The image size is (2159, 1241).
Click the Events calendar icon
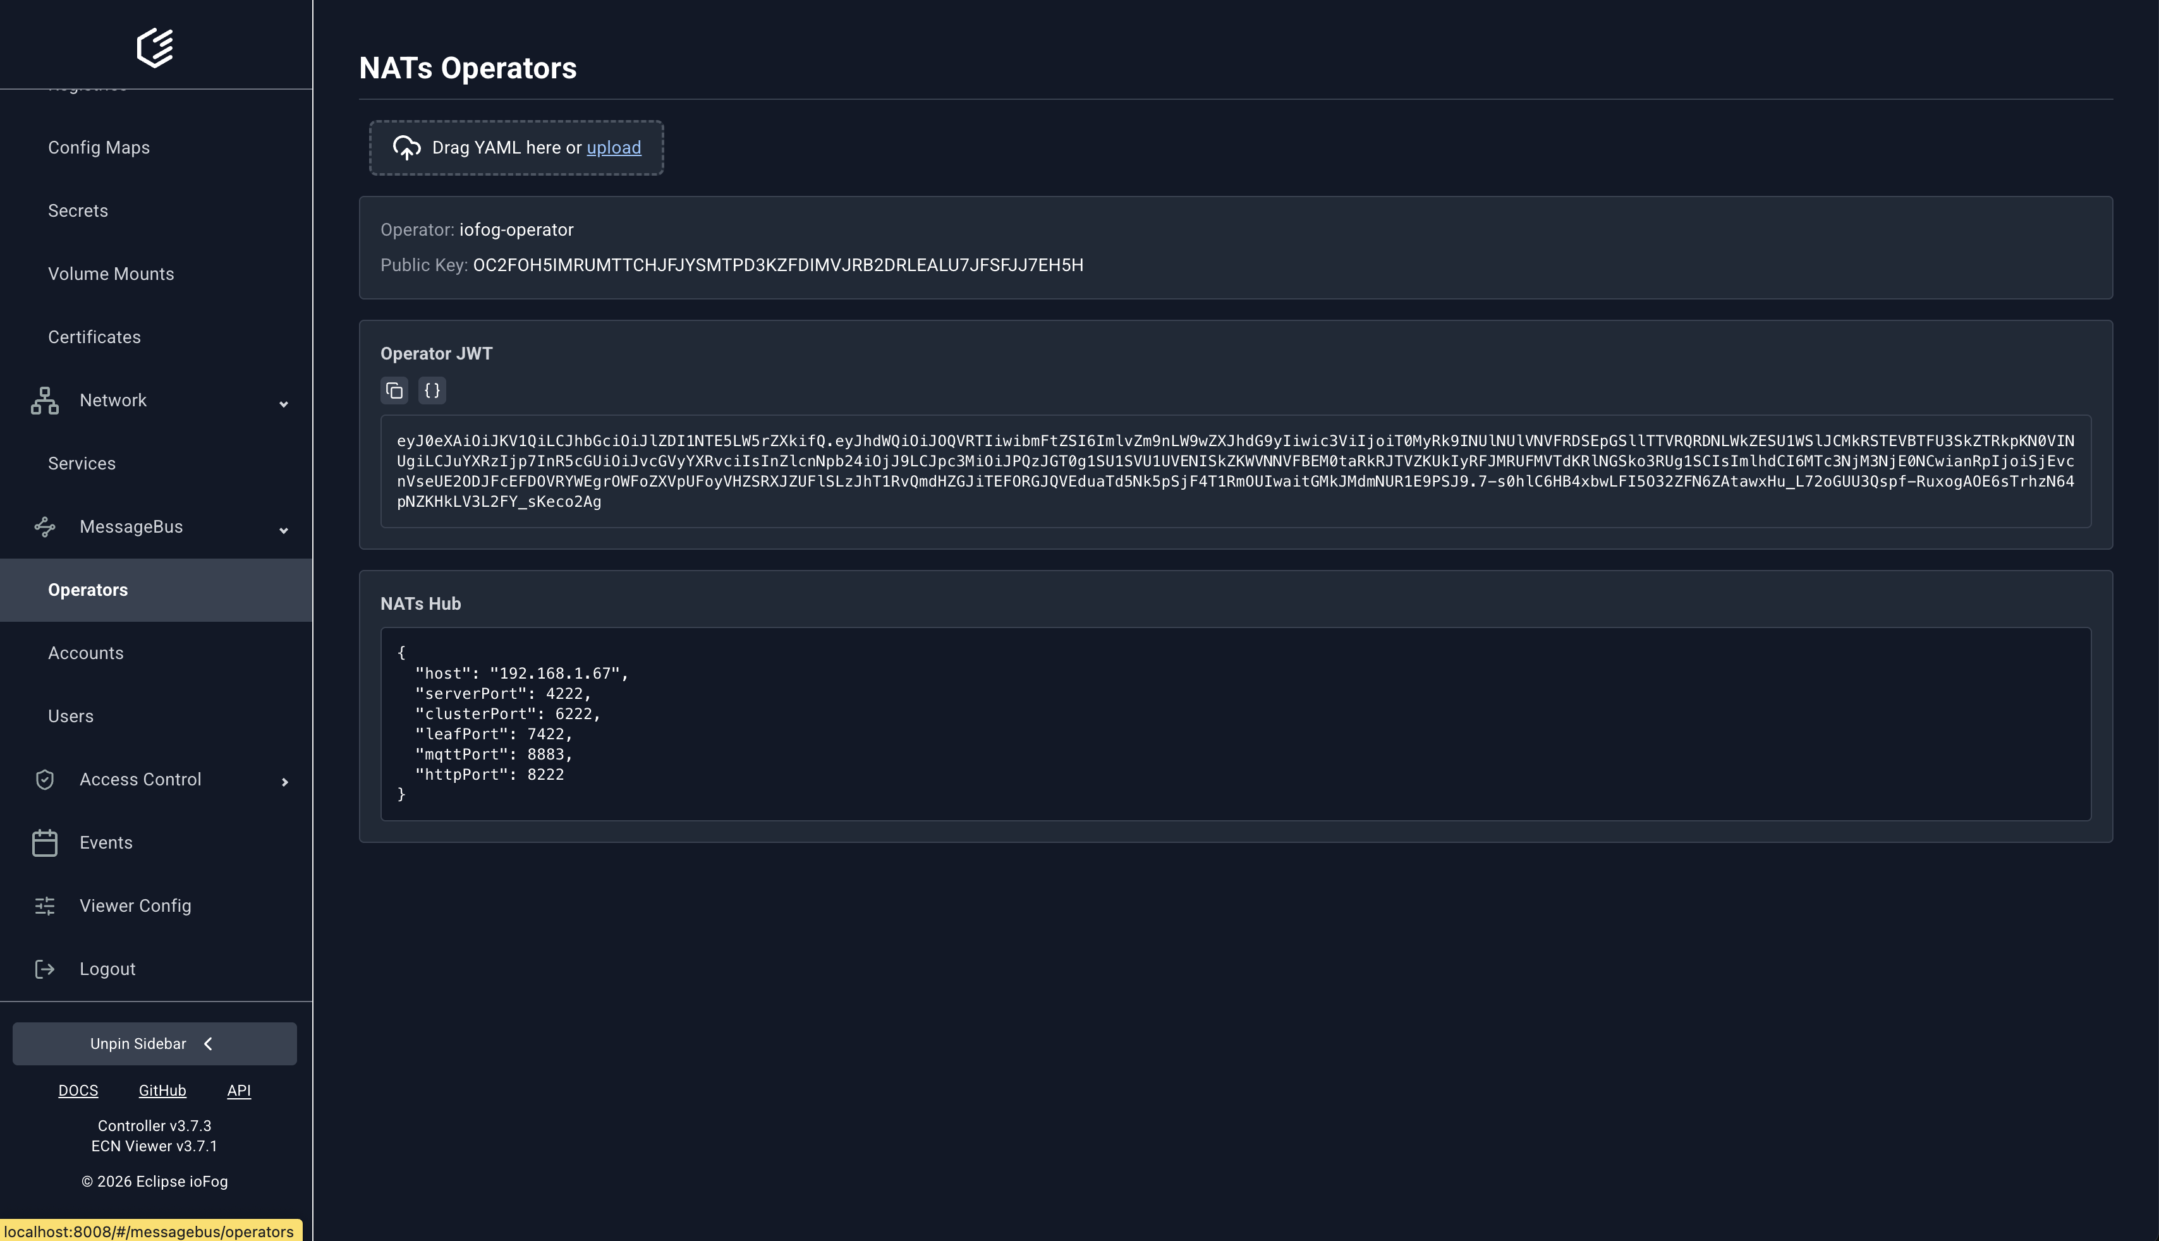pyautogui.click(x=44, y=843)
